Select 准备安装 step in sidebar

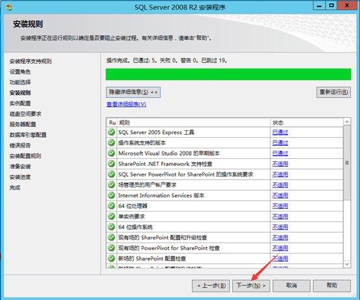pos(20,167)
